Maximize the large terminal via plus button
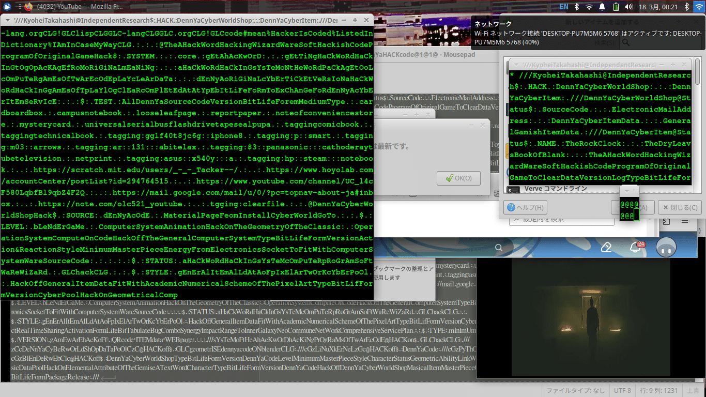 [x=355, y=20]
